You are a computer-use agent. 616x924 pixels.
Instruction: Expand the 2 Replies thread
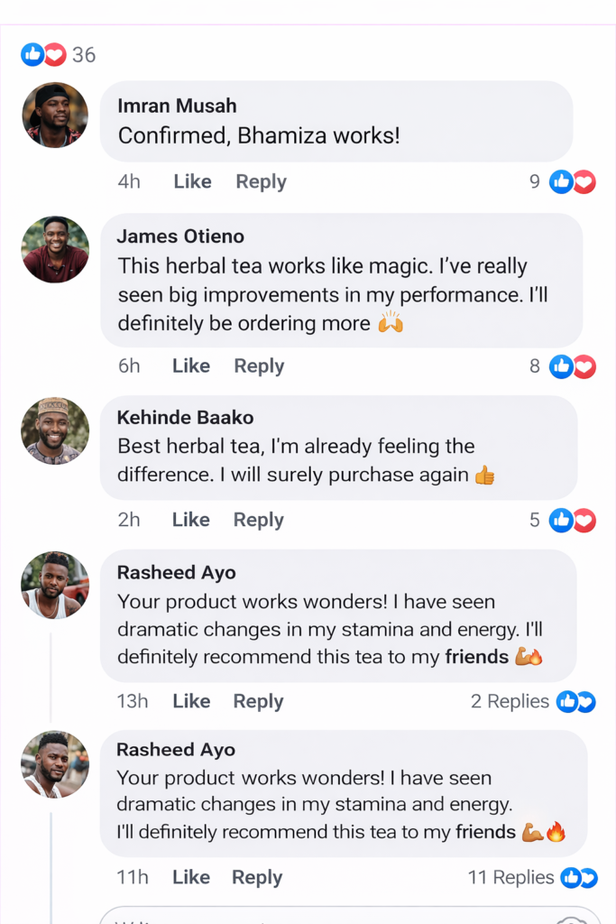[x=510, y=702]
